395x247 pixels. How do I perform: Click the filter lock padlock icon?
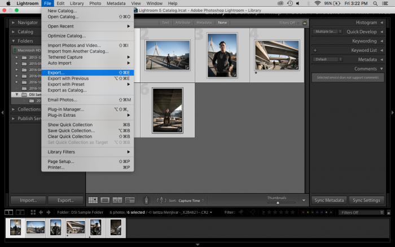click(305, 22)
